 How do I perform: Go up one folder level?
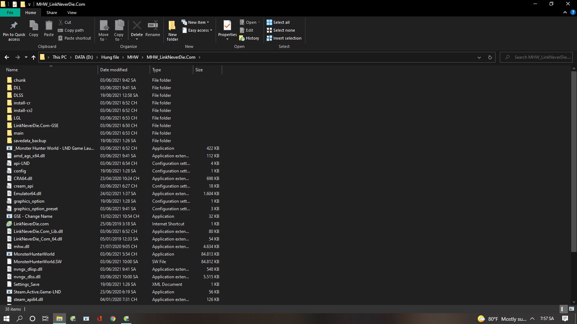pyautogui.click(x=34, y=57)
